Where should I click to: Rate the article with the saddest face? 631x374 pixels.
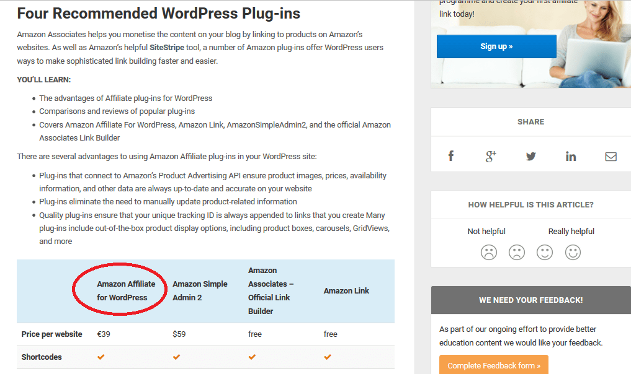pos(488,252)
